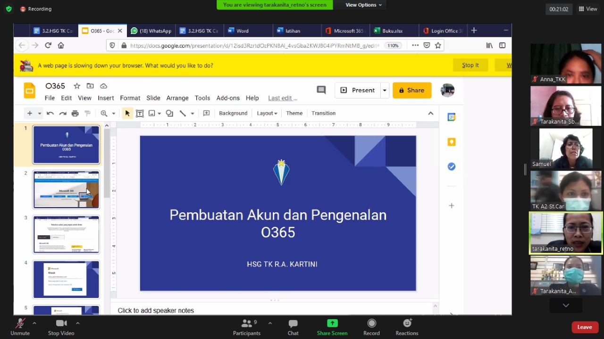The image size is (604, 339).
Task: Click the browser address bar URL
Action: tap(255, 45)
